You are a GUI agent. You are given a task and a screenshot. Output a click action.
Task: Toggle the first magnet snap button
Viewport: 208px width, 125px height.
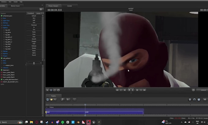click(x=190, y=100)
